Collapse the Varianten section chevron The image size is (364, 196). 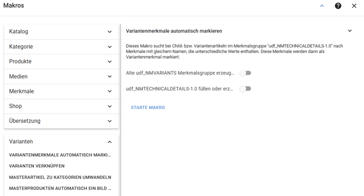click(110, 142)
